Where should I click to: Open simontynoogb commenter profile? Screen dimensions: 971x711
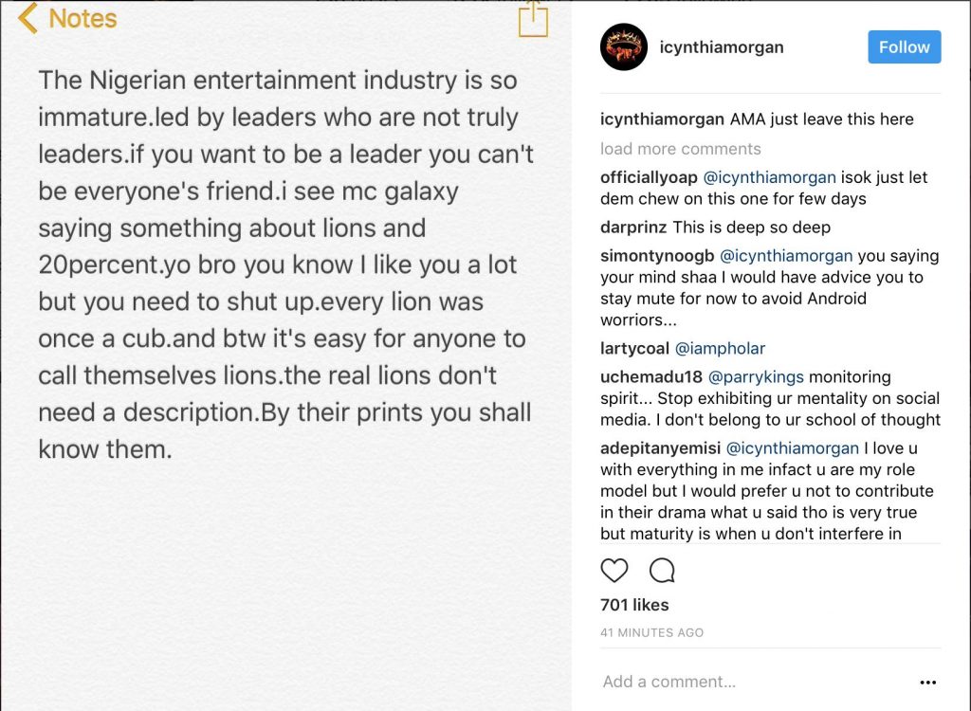click(658, 256)
